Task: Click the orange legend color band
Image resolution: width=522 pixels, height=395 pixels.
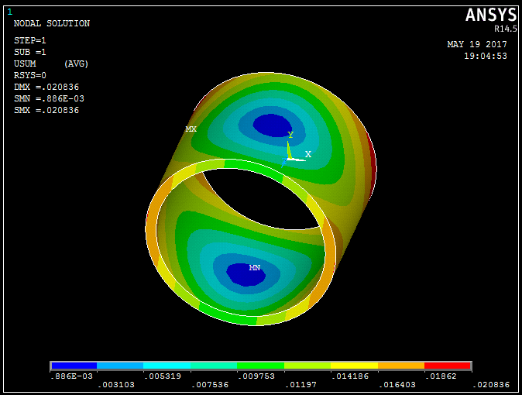Action: 401,366
